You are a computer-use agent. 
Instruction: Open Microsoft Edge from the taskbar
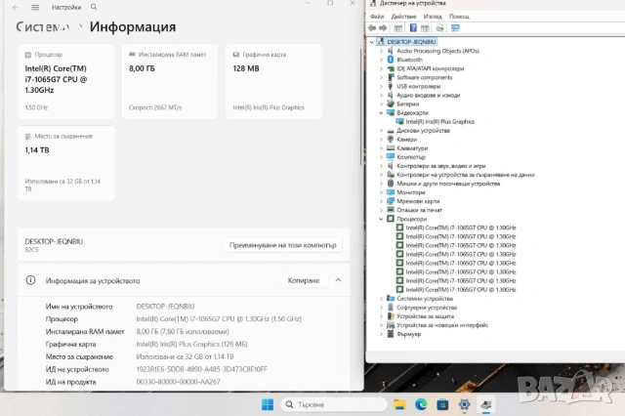click(x=421, y=404)
